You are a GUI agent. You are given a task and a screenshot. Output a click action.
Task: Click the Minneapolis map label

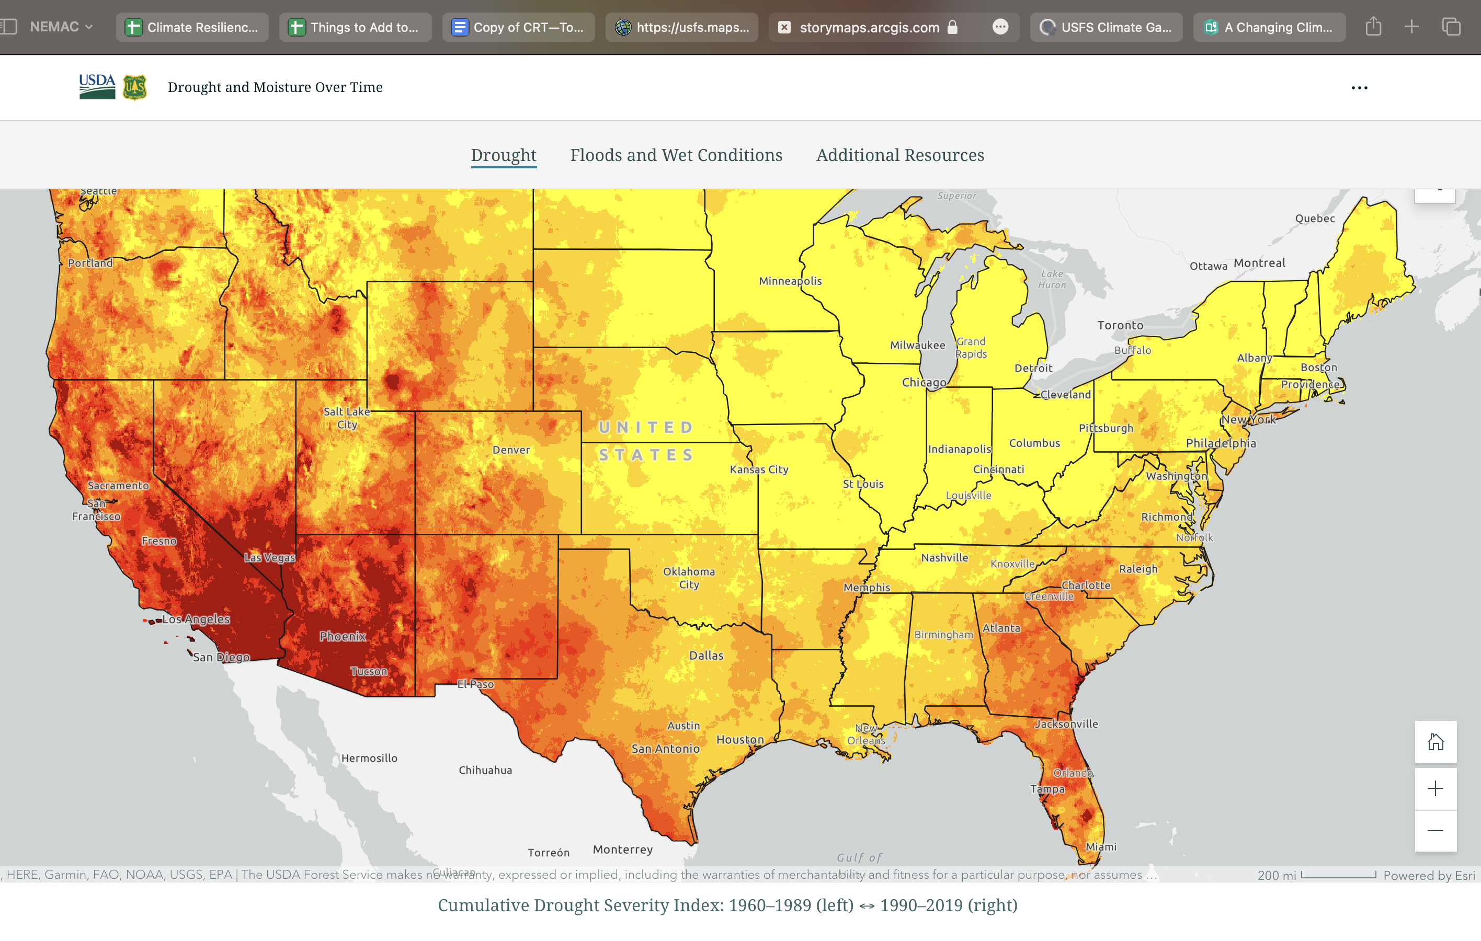tap(790, 281)
